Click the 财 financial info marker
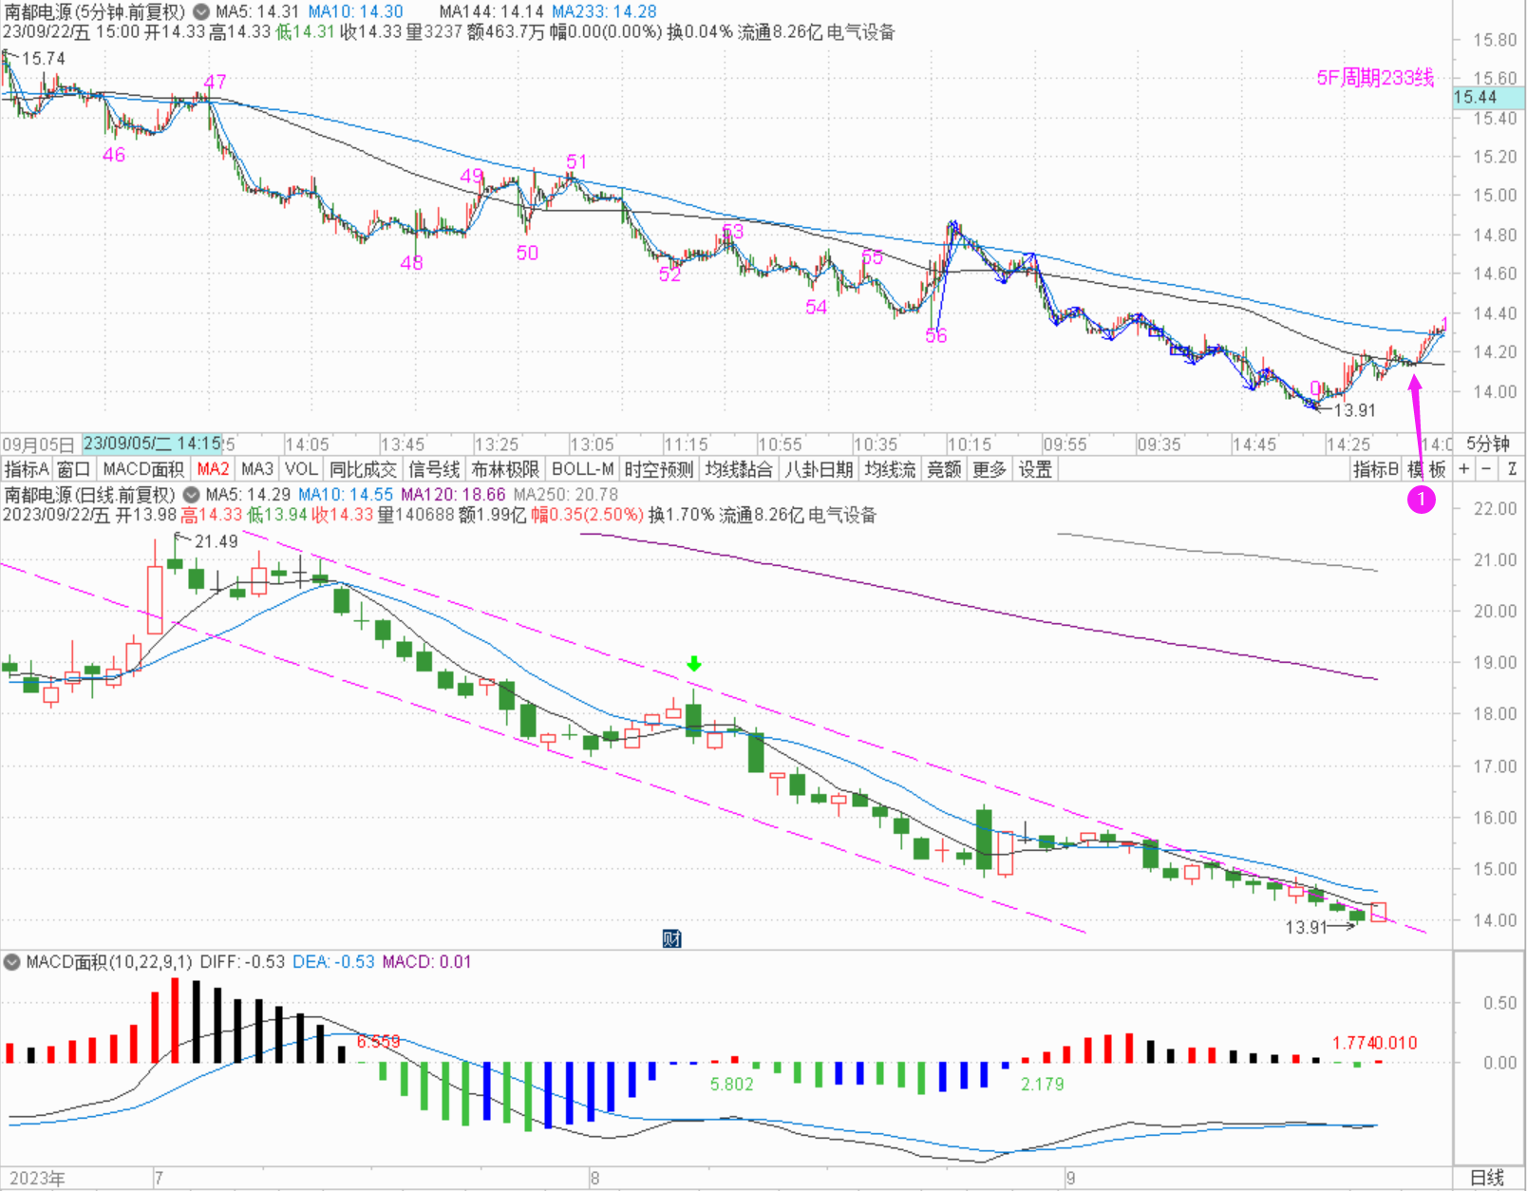 click(671, 938)
